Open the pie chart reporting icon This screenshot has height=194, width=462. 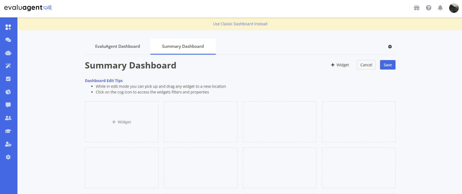pyautogui.click(x=8, y=92)
